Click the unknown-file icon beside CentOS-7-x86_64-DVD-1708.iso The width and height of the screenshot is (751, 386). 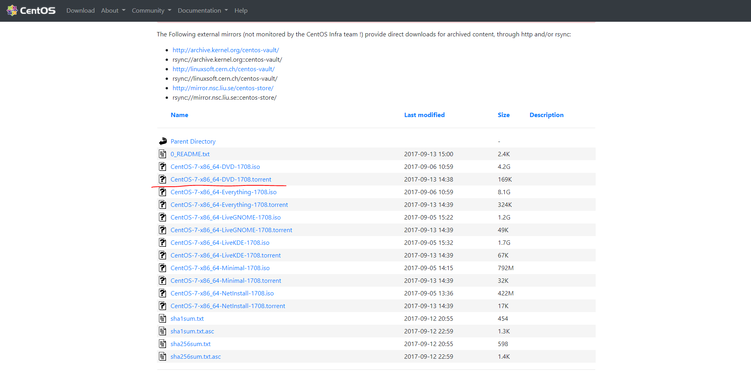coord(162,167)
